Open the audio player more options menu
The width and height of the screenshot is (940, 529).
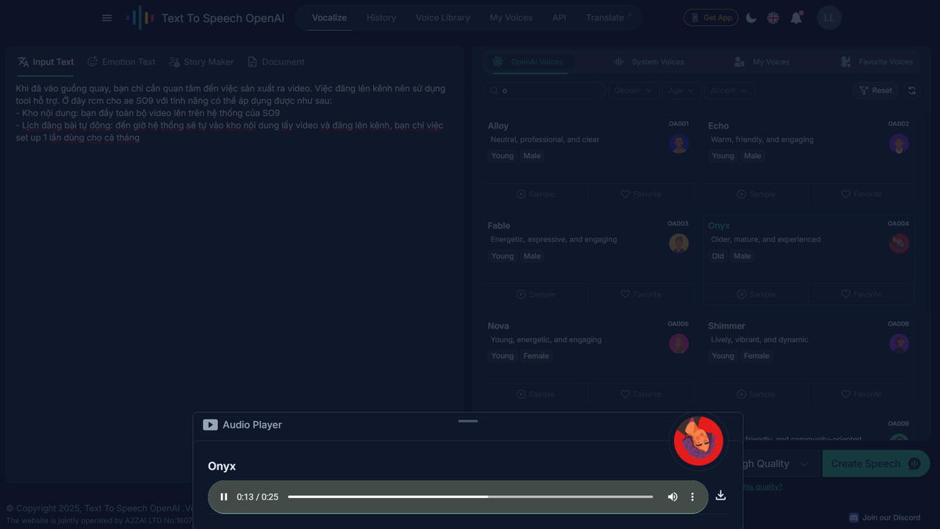pos(693,497)
